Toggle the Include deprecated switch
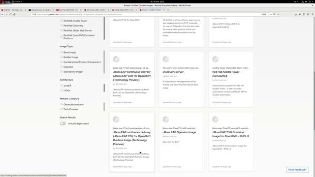This screenshot has width=315, height=177. coord(63,123)
